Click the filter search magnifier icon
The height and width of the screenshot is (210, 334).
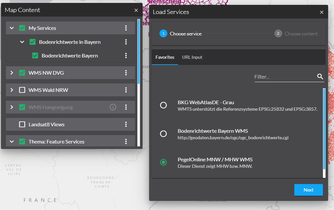click(x=320, y=77)
